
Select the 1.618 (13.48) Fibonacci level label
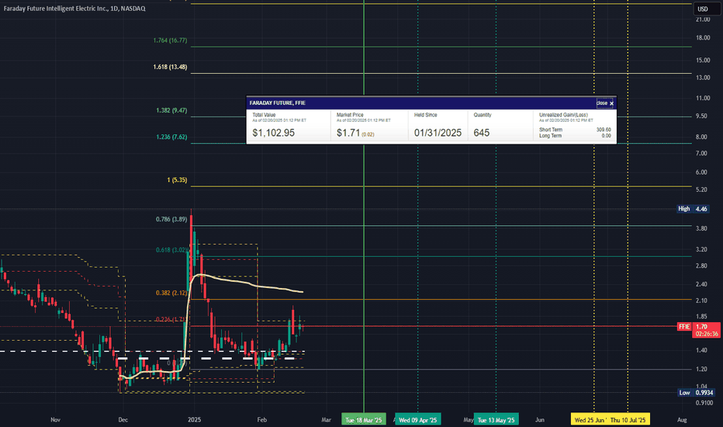coord(170,67)
